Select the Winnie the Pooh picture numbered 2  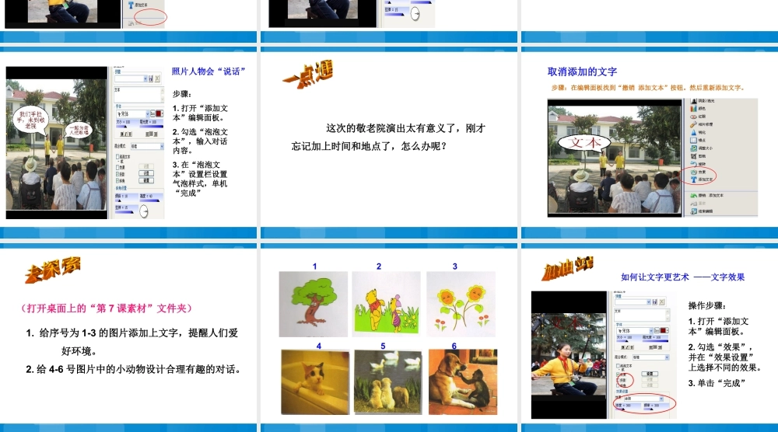point(386,302)
